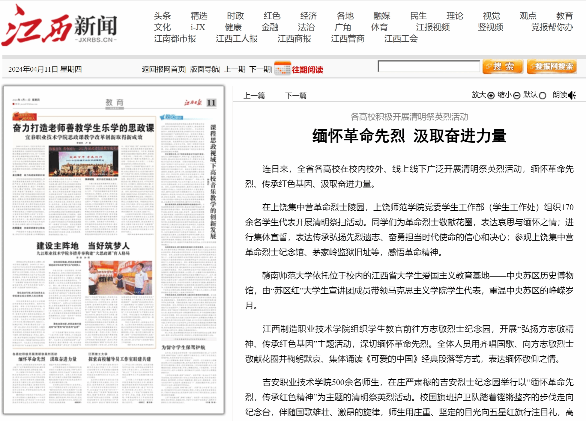This screenshot has width=586, height=421.
Task: Open the 头条 navigation item
Action: tap(162, 16)
